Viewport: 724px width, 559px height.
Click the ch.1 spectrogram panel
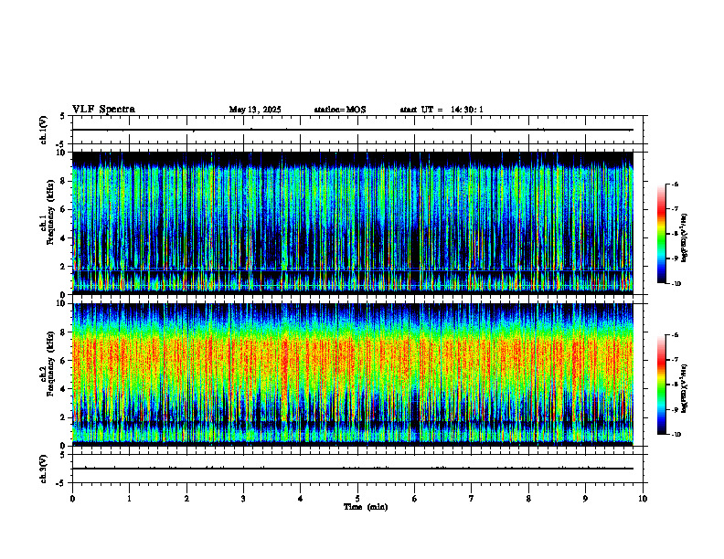click(x=352, y=223)
